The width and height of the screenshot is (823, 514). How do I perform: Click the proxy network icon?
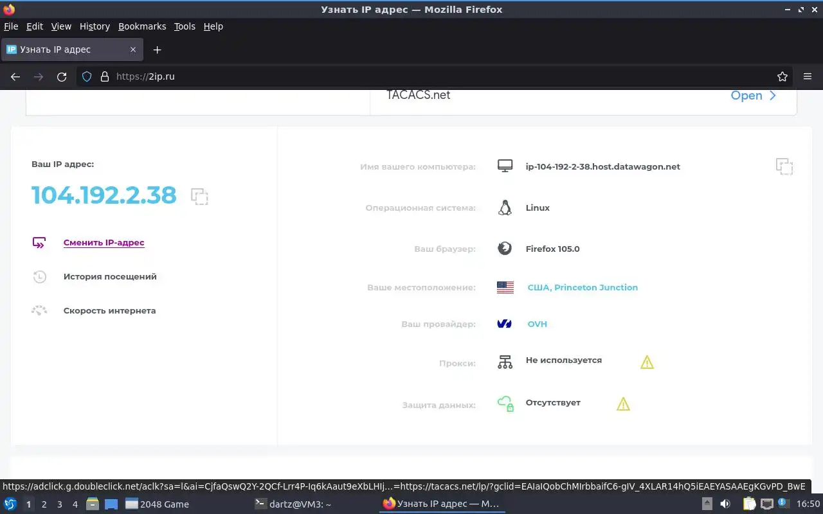pyautogui.click(x=505, y=362)
